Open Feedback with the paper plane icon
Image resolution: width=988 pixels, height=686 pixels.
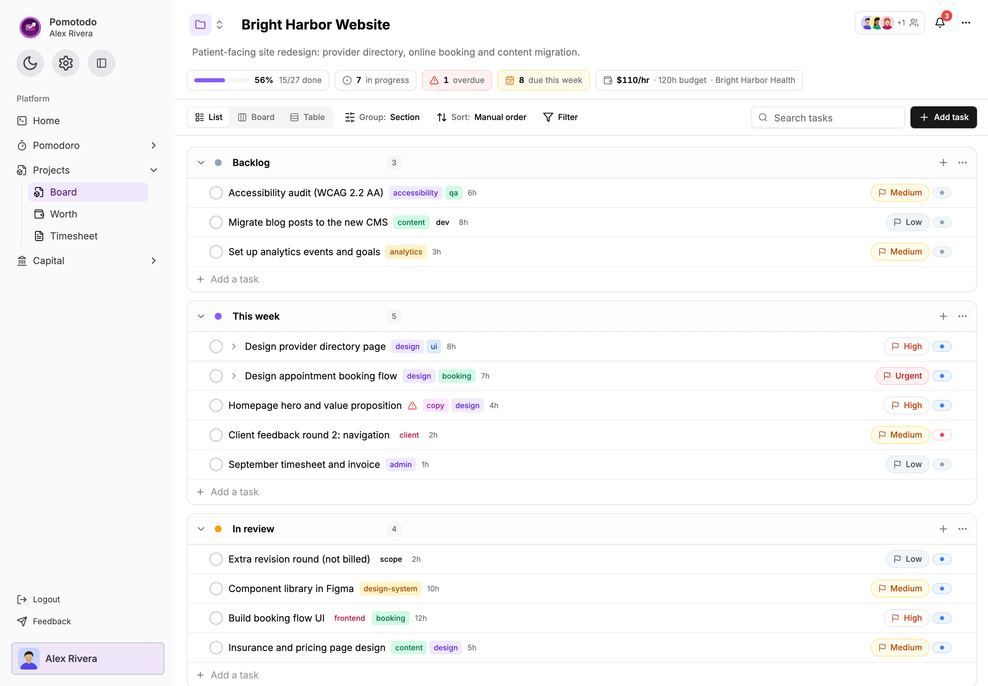(44, 622)
